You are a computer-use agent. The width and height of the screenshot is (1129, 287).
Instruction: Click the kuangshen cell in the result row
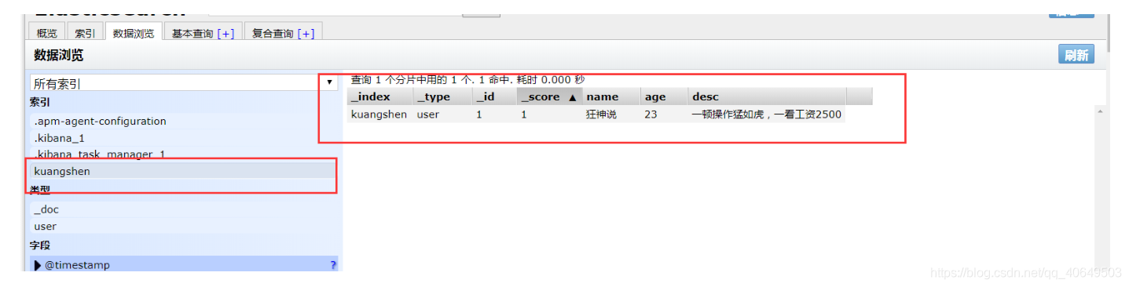[379, 114]
